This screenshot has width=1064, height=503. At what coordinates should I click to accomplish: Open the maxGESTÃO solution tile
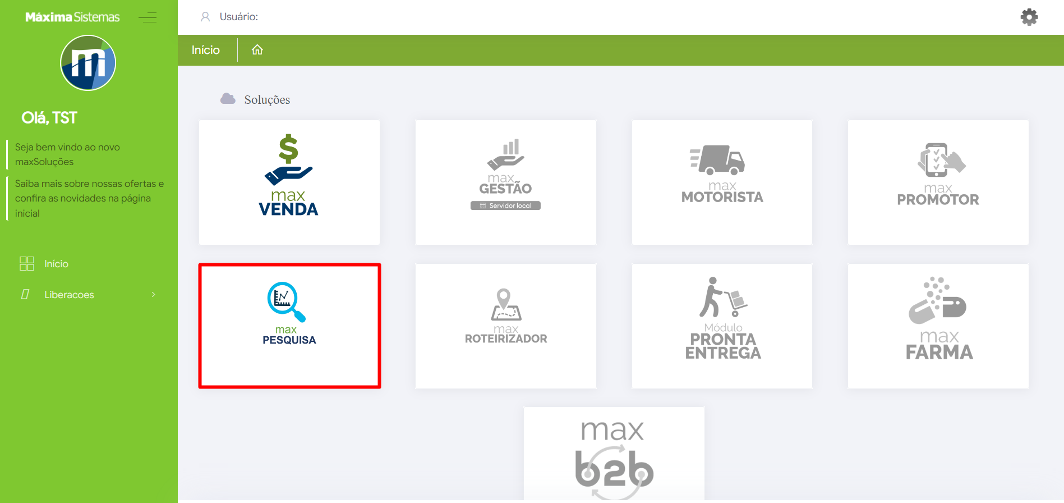click(505, 182)
